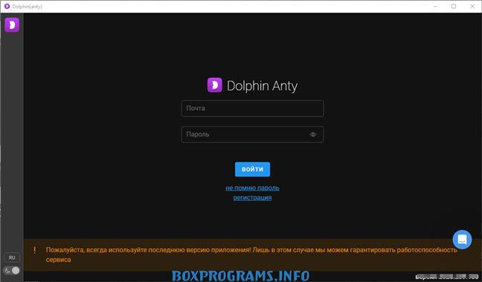Click the ВОЙТИ login button
482x282 pixels.
pos(252,169)
